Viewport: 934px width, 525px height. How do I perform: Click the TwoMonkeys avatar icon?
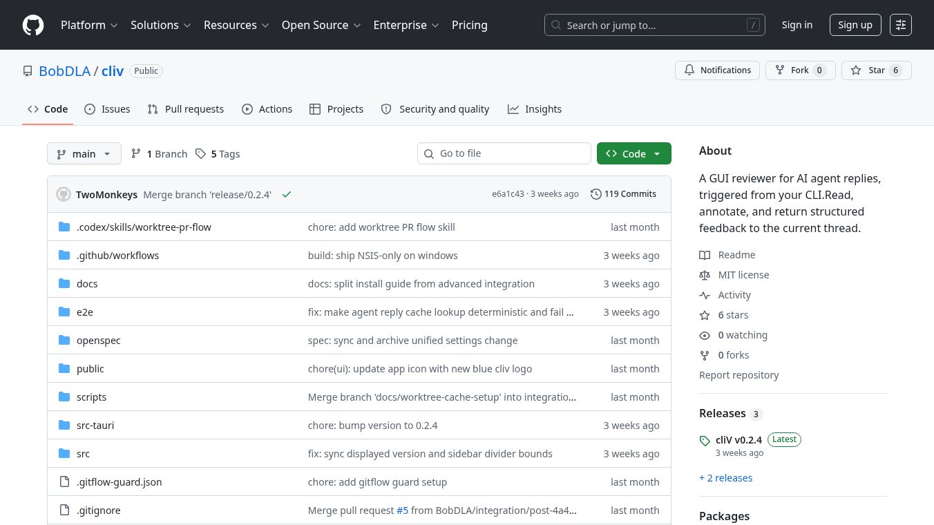tap(64, 195)
